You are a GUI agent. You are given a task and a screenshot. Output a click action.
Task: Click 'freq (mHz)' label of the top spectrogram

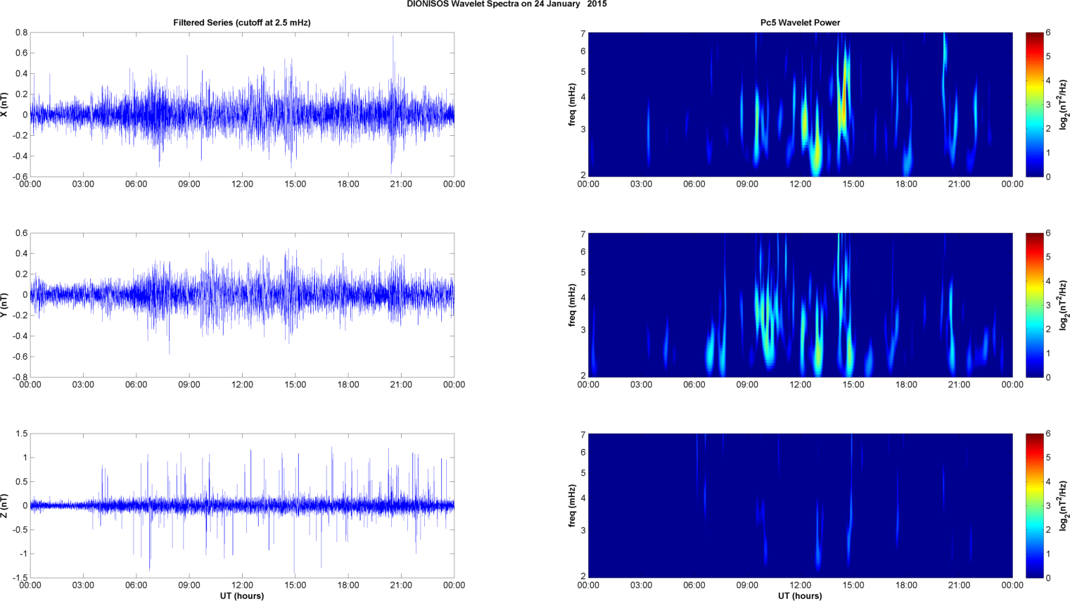tap(573, 104)
